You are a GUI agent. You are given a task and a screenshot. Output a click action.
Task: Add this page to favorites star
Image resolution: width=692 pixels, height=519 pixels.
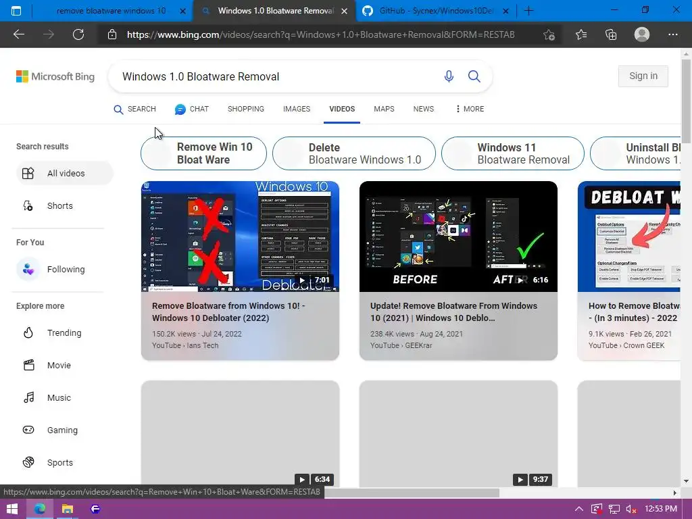coord(549,34)
